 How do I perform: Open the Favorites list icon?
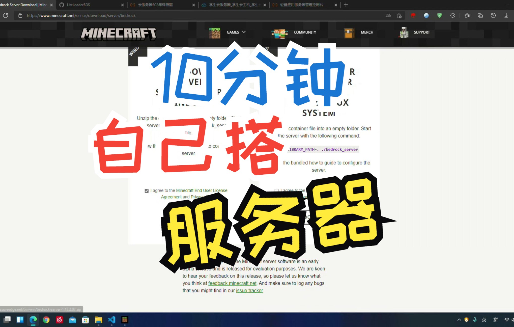point(467,15)
